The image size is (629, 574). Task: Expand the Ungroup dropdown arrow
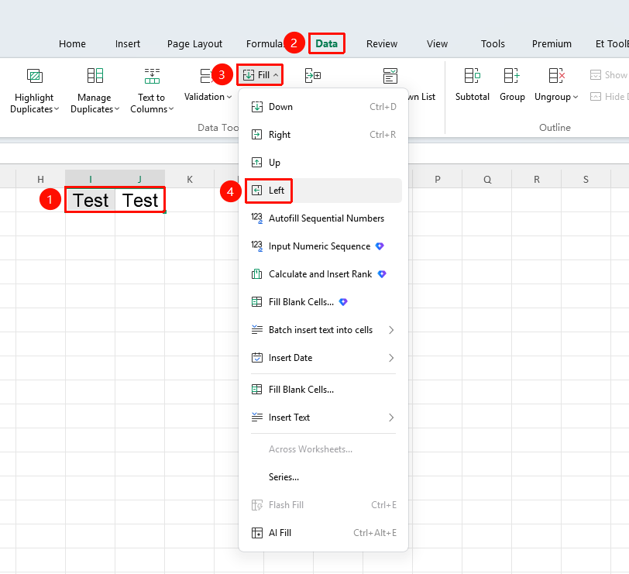pos(576,97)
